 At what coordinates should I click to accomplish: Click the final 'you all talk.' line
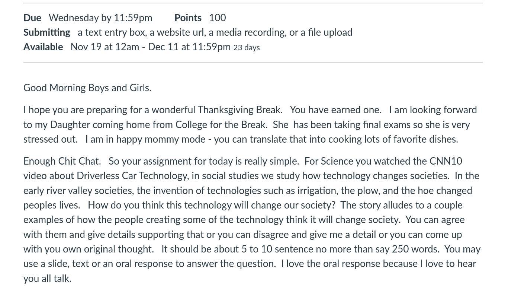coord(47,279)
